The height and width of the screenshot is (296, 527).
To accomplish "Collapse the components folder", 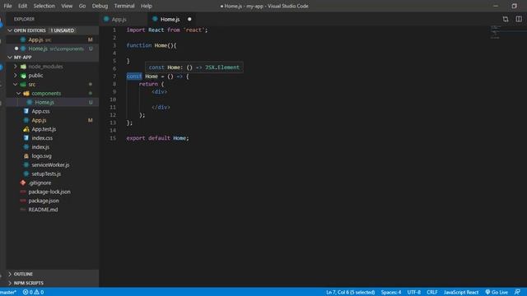I will [18, 93].
